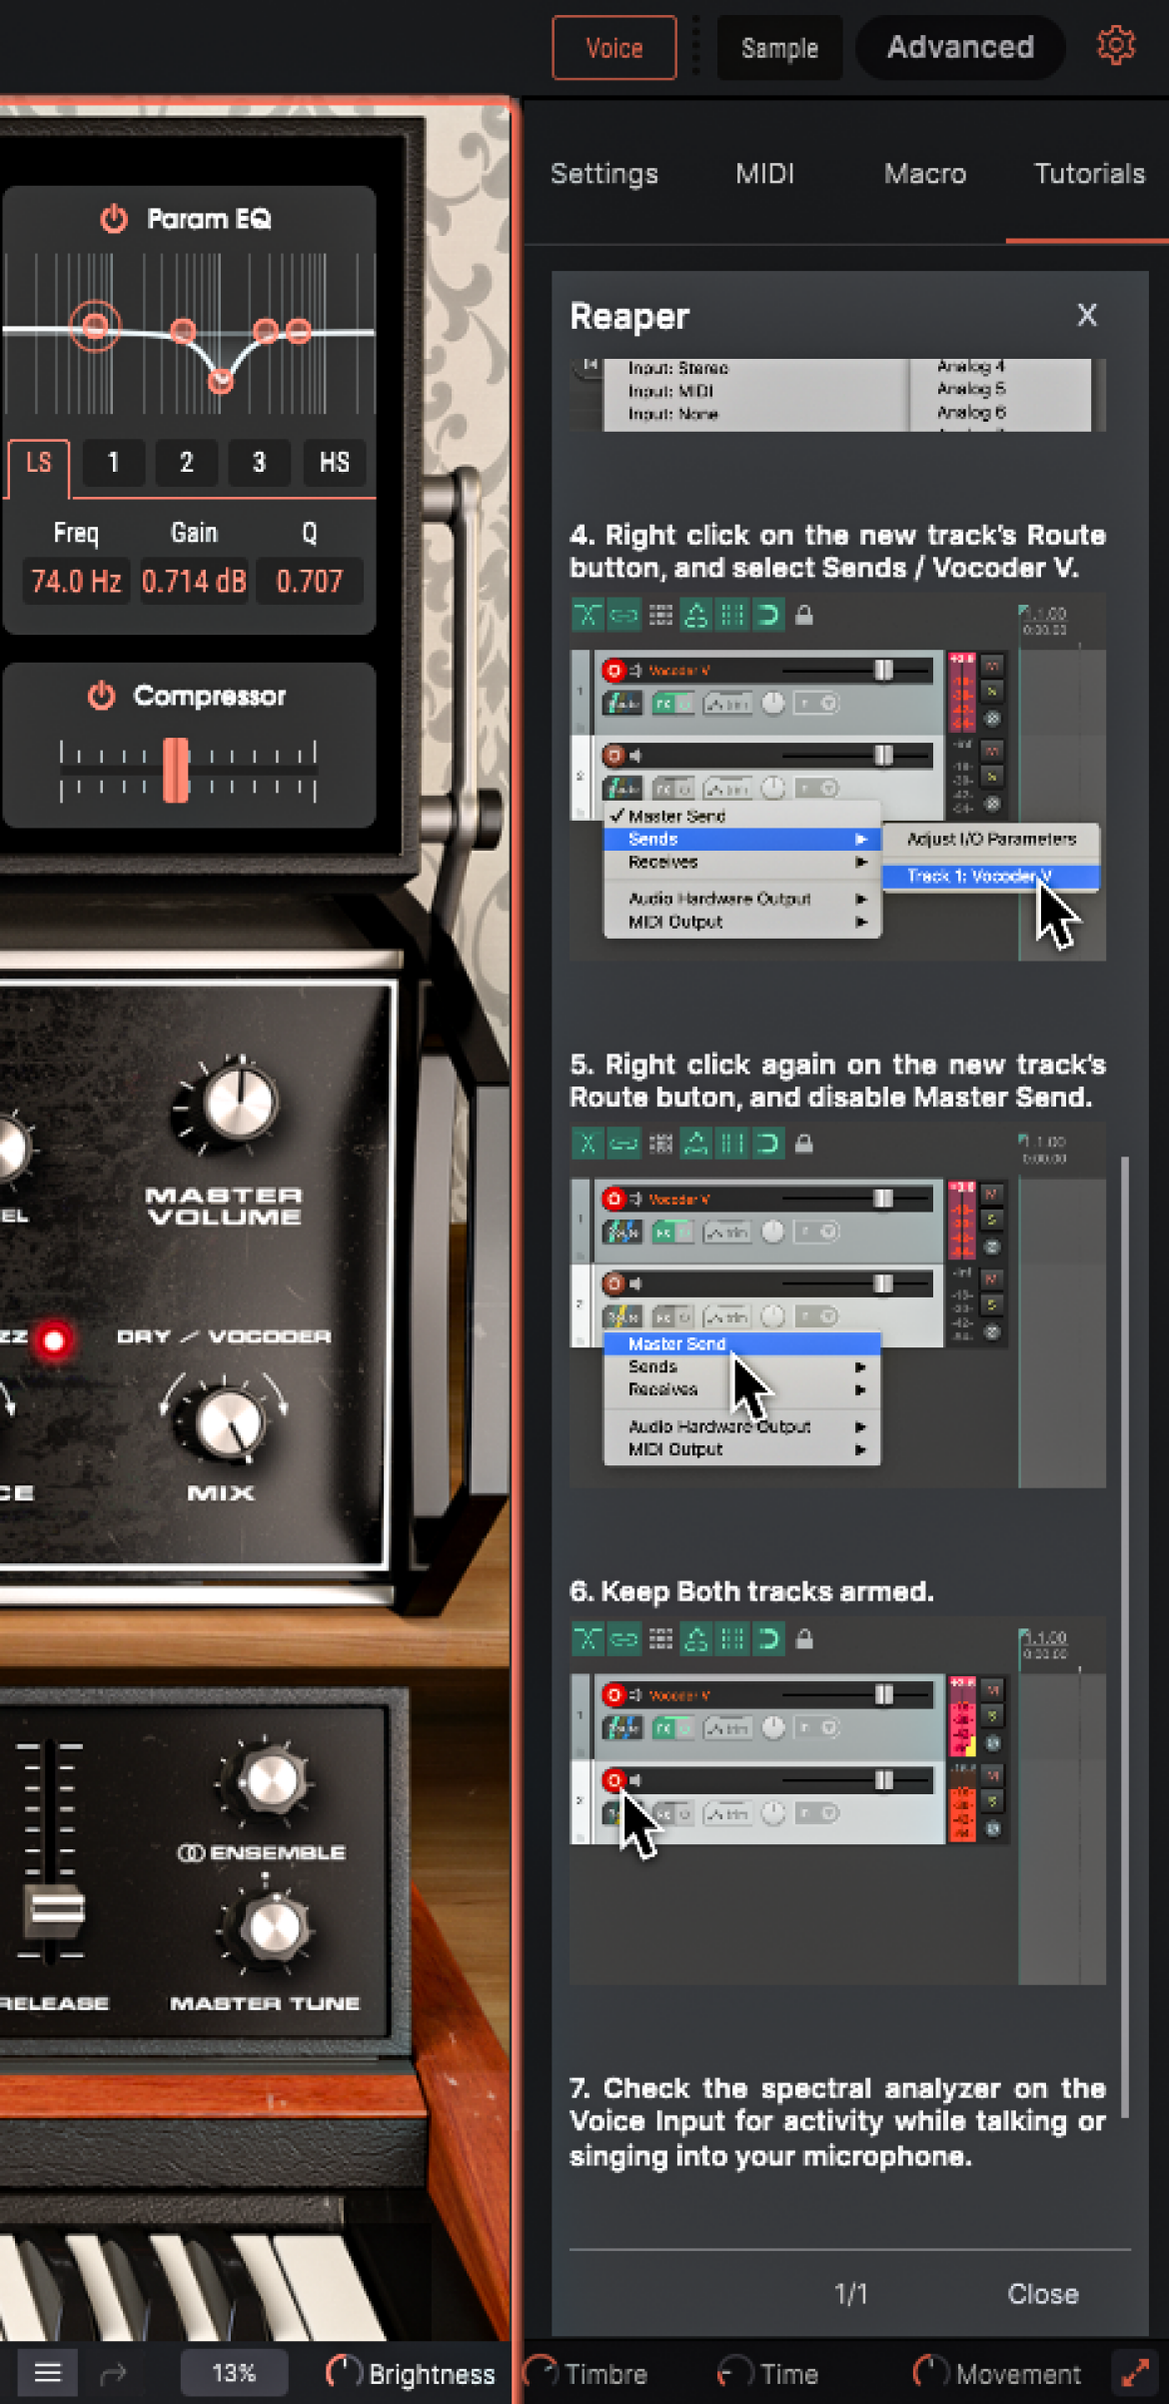Open the hamburger menu in bottom bar
This screenshot has width=1169, height=2404.
(x=48, y=2372)
